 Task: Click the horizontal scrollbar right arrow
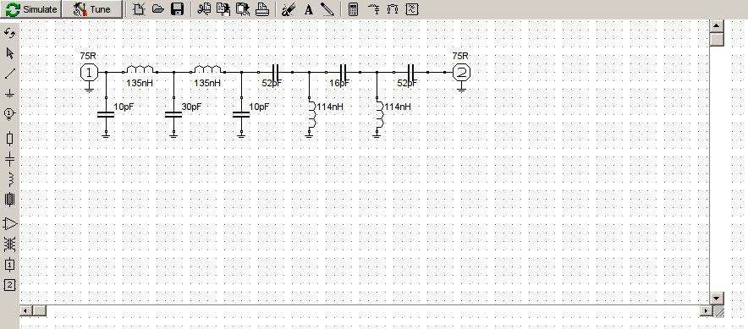pos(706,311)
